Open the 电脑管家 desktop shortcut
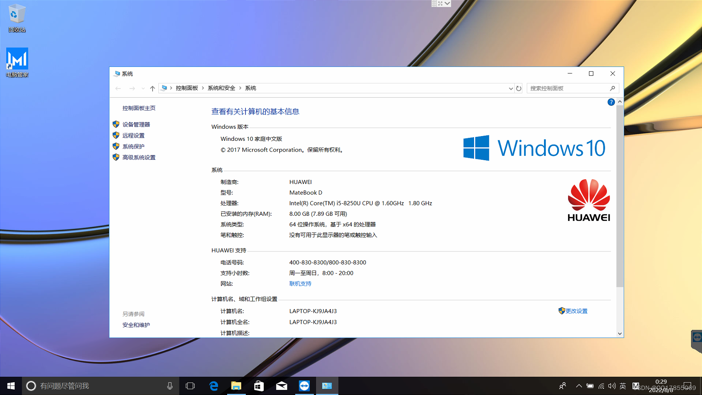The width and height of the screenshot is (702, 395). [17, 63]
